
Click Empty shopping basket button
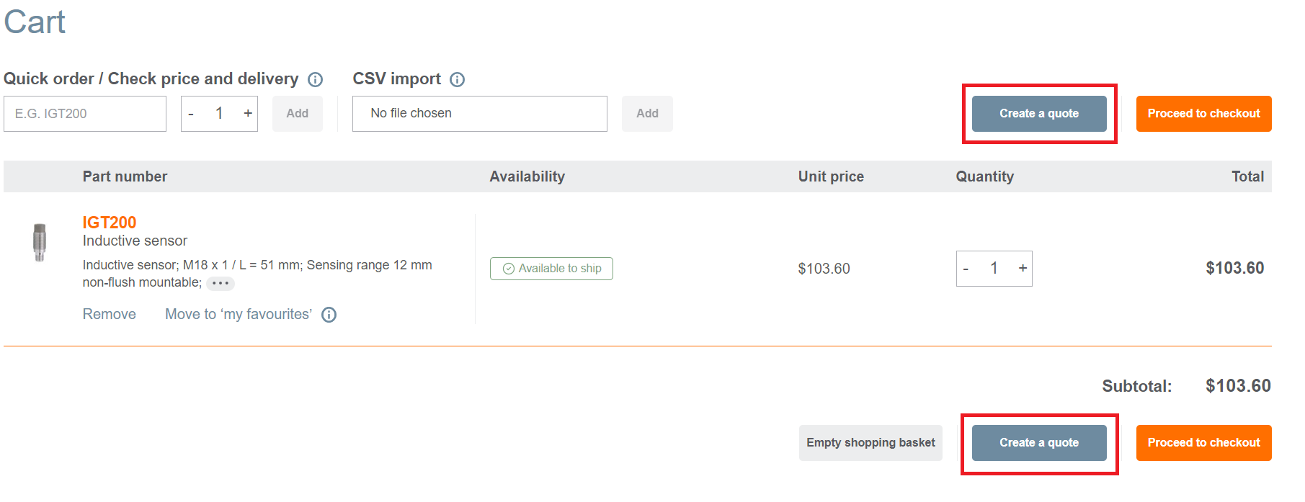(870, 443)
